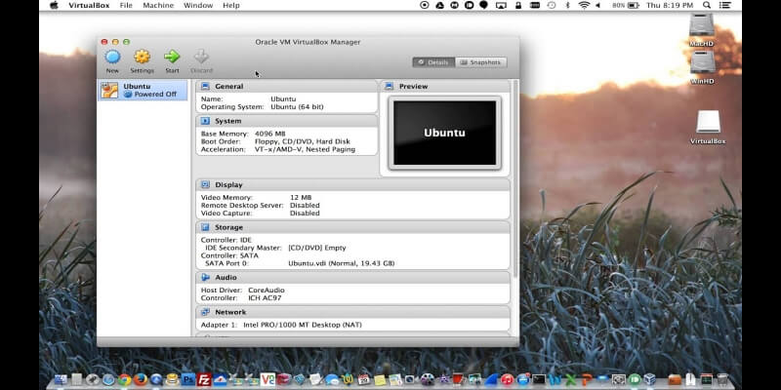
Task: Open Spotlight search magnifier
Action: (707, 5)
